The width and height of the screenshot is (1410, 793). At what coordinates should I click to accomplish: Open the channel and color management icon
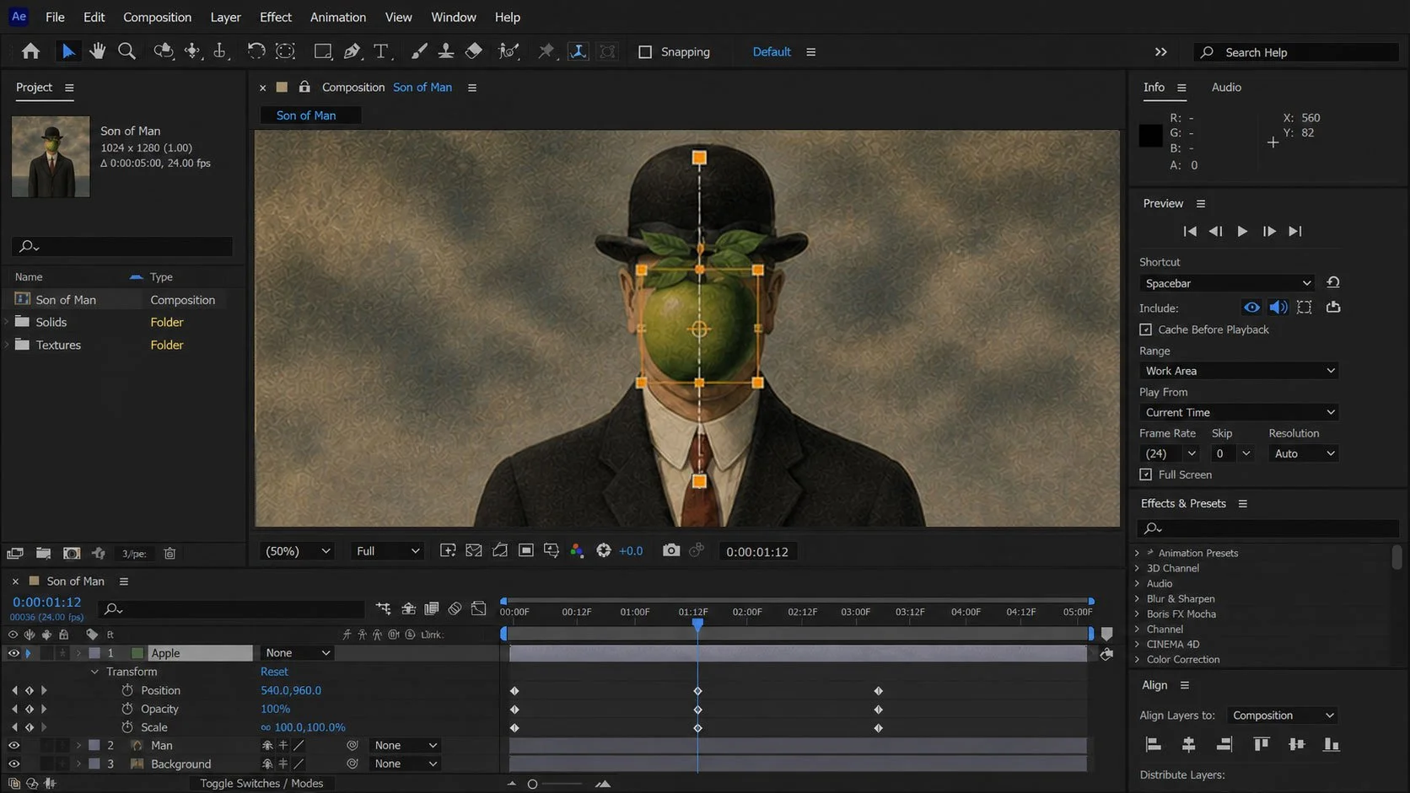(578, 550)
